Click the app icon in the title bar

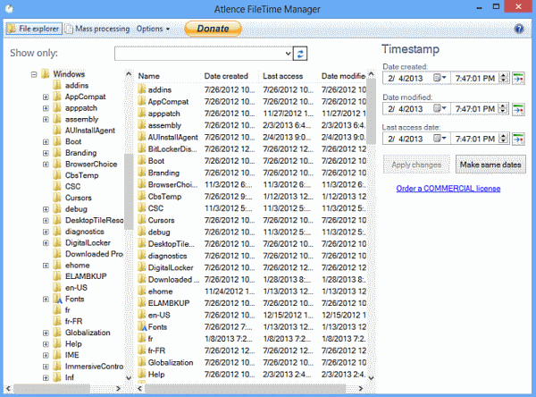[9, 9]
